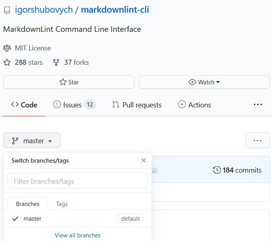Open the more options button beside branch selector
Image resolution: width=272 pixels, height=241 pixels.
258,140
